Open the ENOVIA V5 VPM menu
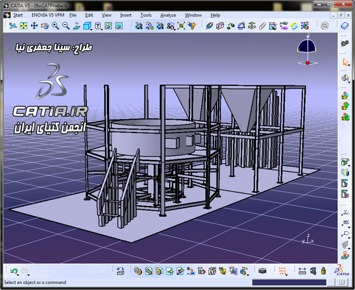The height and width of the screenshot is (290, 355). 48,15
